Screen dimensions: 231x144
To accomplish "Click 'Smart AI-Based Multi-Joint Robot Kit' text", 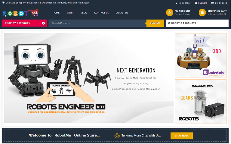I will [135, 78].
